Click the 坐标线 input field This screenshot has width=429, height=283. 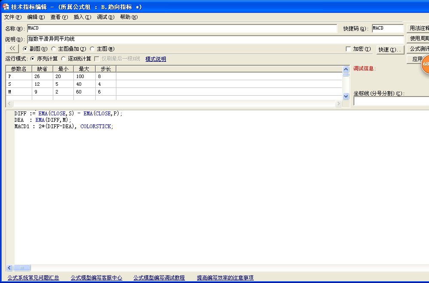point(391,101)
